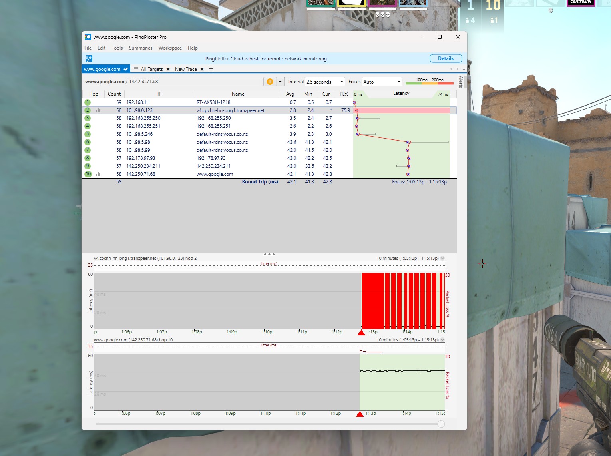Click hop 7 green circle icon
Image resolution: width=611 pixels, height=456 pixels.
tap(88, 150)
